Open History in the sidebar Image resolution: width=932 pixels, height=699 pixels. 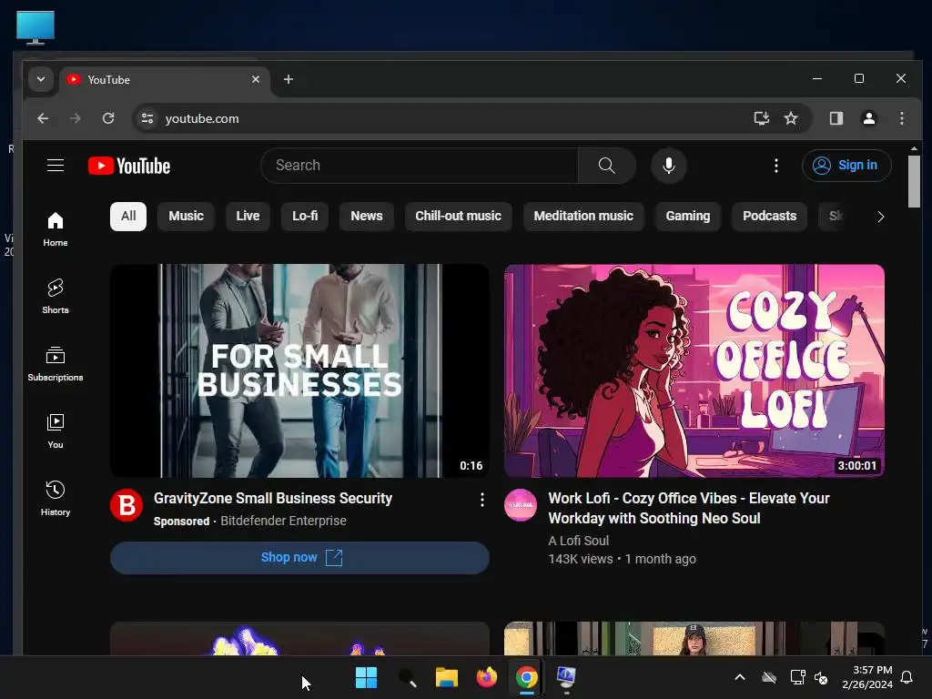(56, 498)
